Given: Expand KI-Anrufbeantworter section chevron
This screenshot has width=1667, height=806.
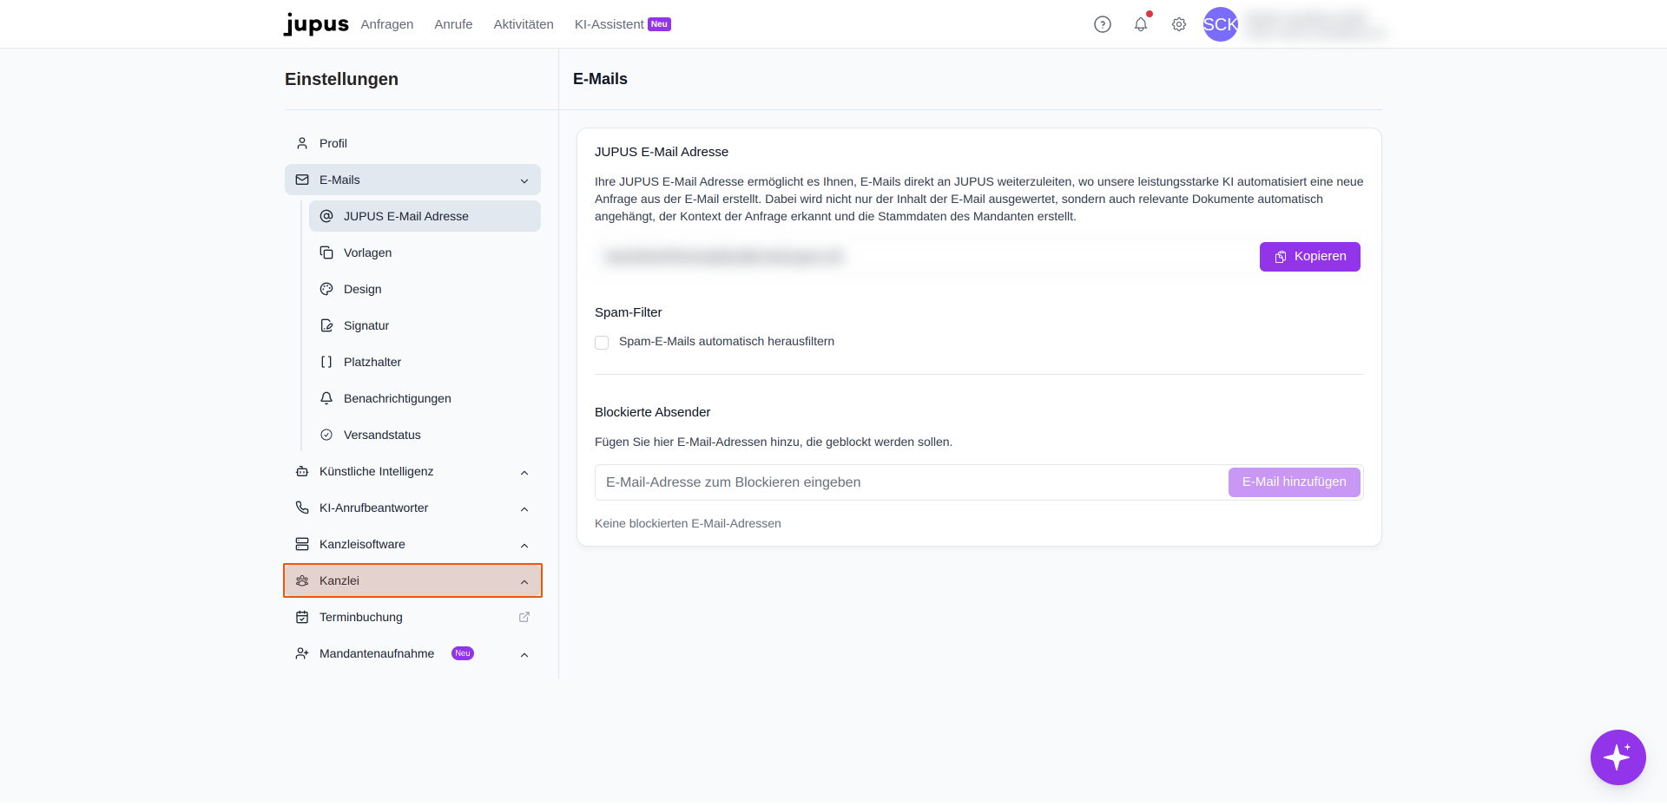Looking at the screenshot, I should point(524,508).
